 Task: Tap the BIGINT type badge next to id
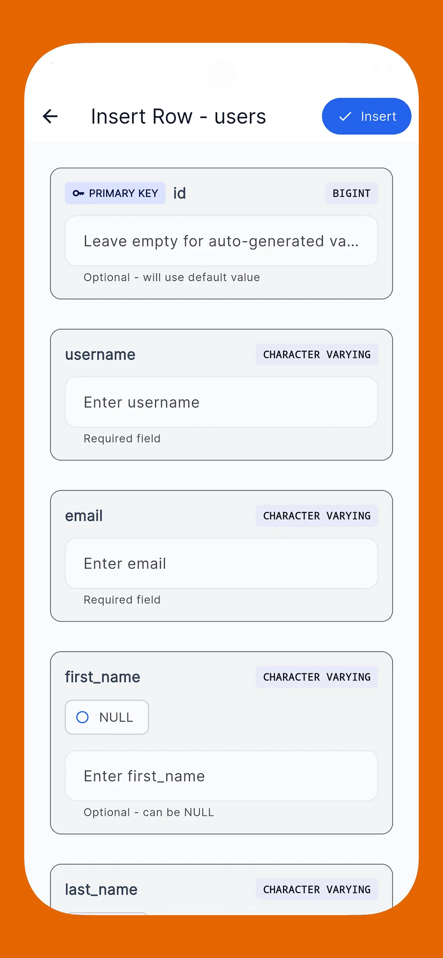pyautogui.click(x=351, y=194)
